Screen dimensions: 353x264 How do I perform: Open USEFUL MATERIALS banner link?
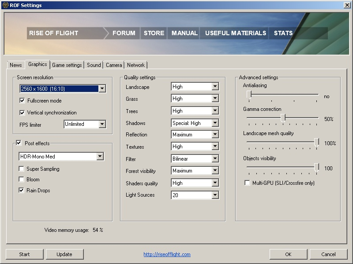point(236,33)
